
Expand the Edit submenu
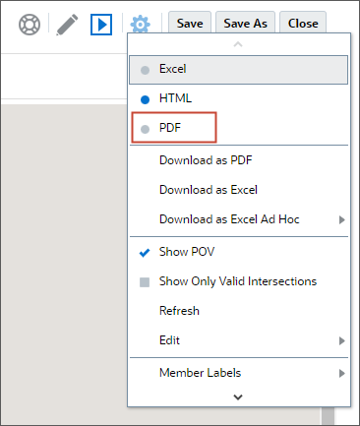[238, 340]
